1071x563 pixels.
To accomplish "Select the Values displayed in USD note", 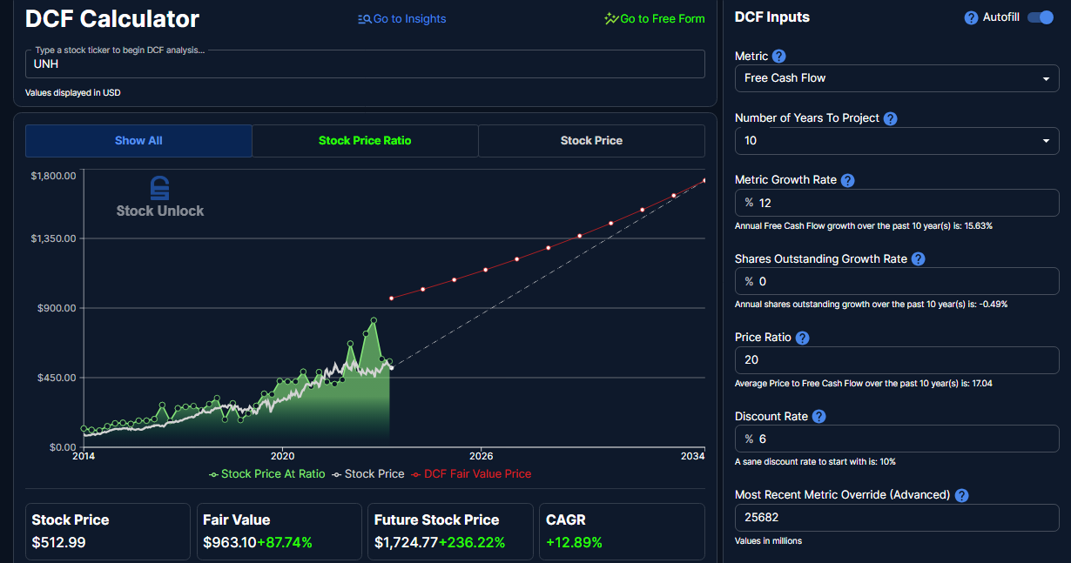I will pyautogui.click(x=73, y=92).
